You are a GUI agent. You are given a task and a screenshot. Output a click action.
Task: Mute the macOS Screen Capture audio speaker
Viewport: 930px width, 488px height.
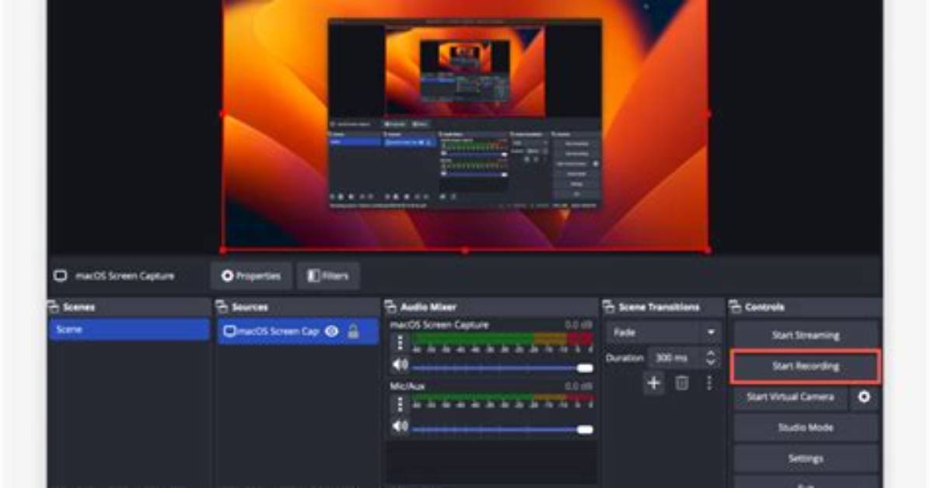click(x=400, y=365)
